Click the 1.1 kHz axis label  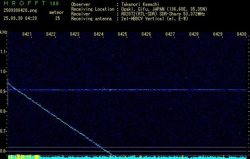click(3, 52)
